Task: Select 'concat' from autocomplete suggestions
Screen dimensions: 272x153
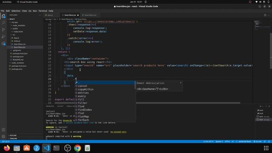Action: [105, 86]
